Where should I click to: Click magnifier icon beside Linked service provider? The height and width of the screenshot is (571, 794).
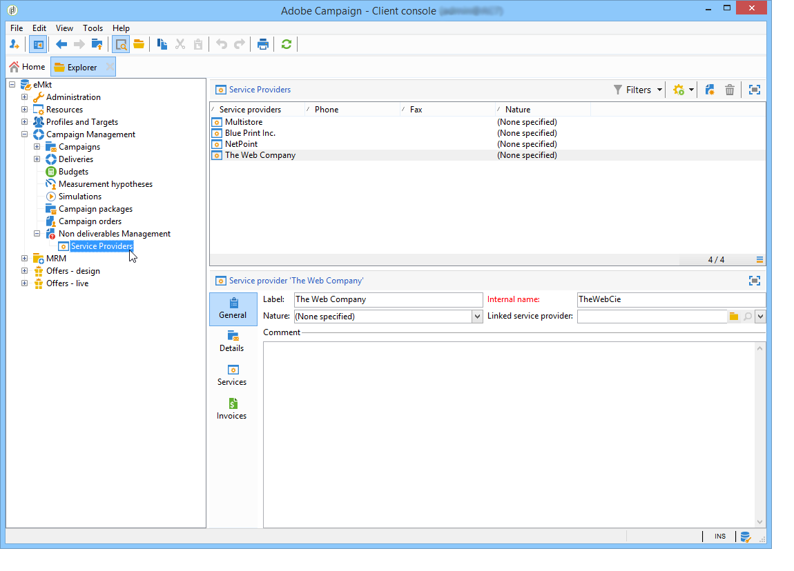click(748, 317)
